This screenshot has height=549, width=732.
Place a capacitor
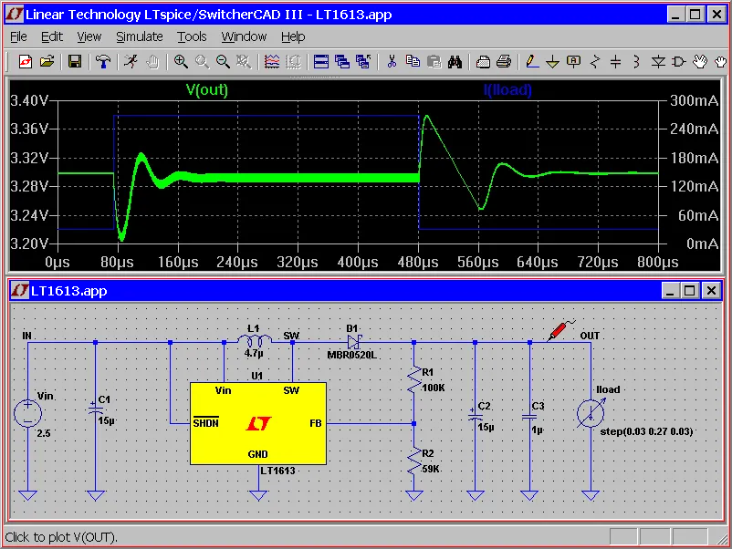(615, 61)
